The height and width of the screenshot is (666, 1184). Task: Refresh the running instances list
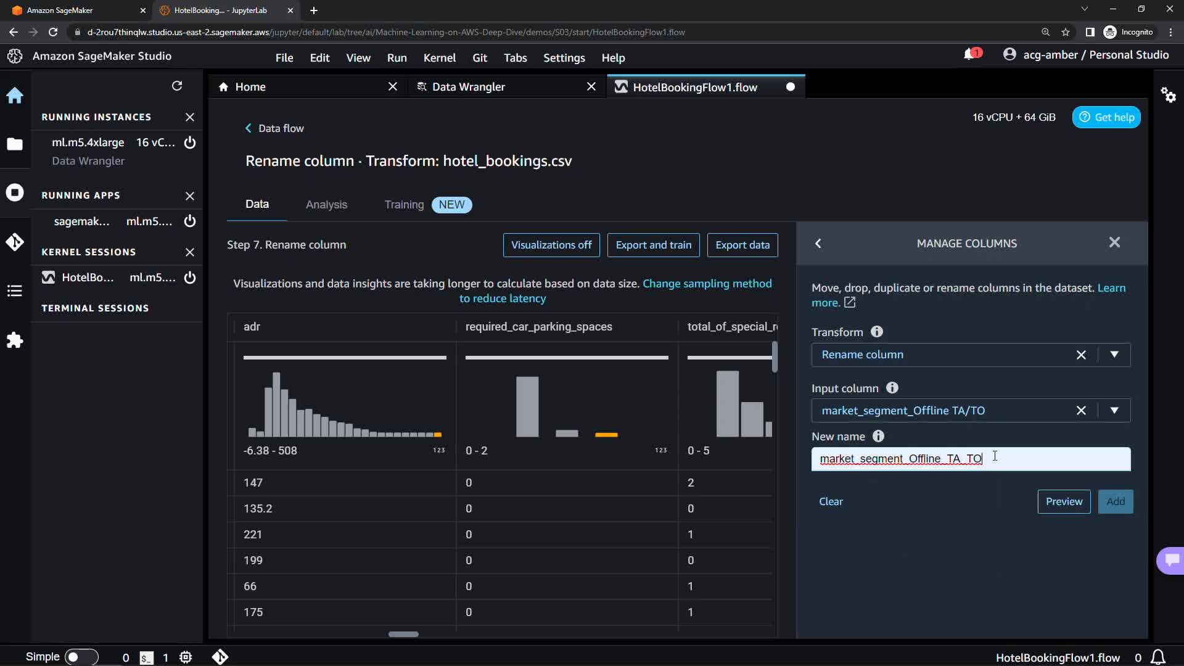coord(177,86)
